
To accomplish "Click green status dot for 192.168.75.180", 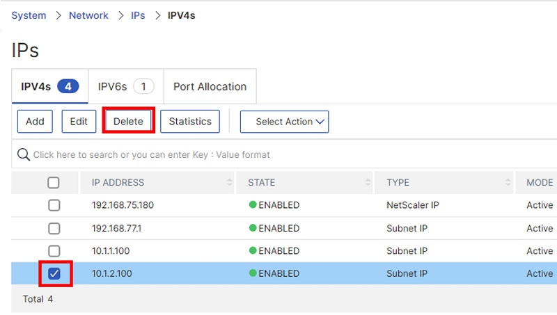I will click(x=253, y=204).
